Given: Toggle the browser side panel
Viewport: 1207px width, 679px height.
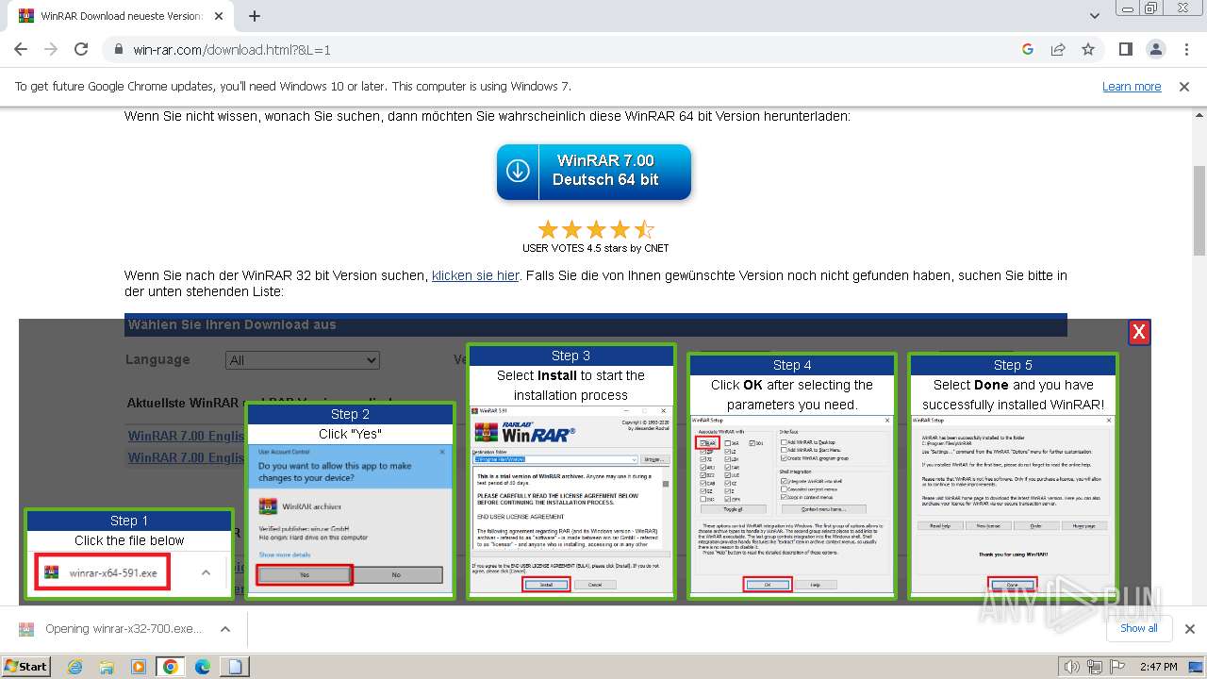Looking at the screenshot, I should (1126, 49).
